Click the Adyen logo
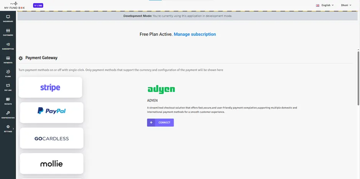360x179 pixels. pos(161,90)
